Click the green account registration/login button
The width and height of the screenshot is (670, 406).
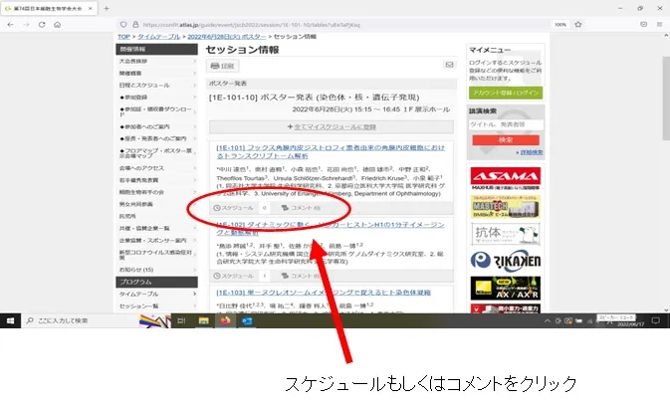click(507, 93)
